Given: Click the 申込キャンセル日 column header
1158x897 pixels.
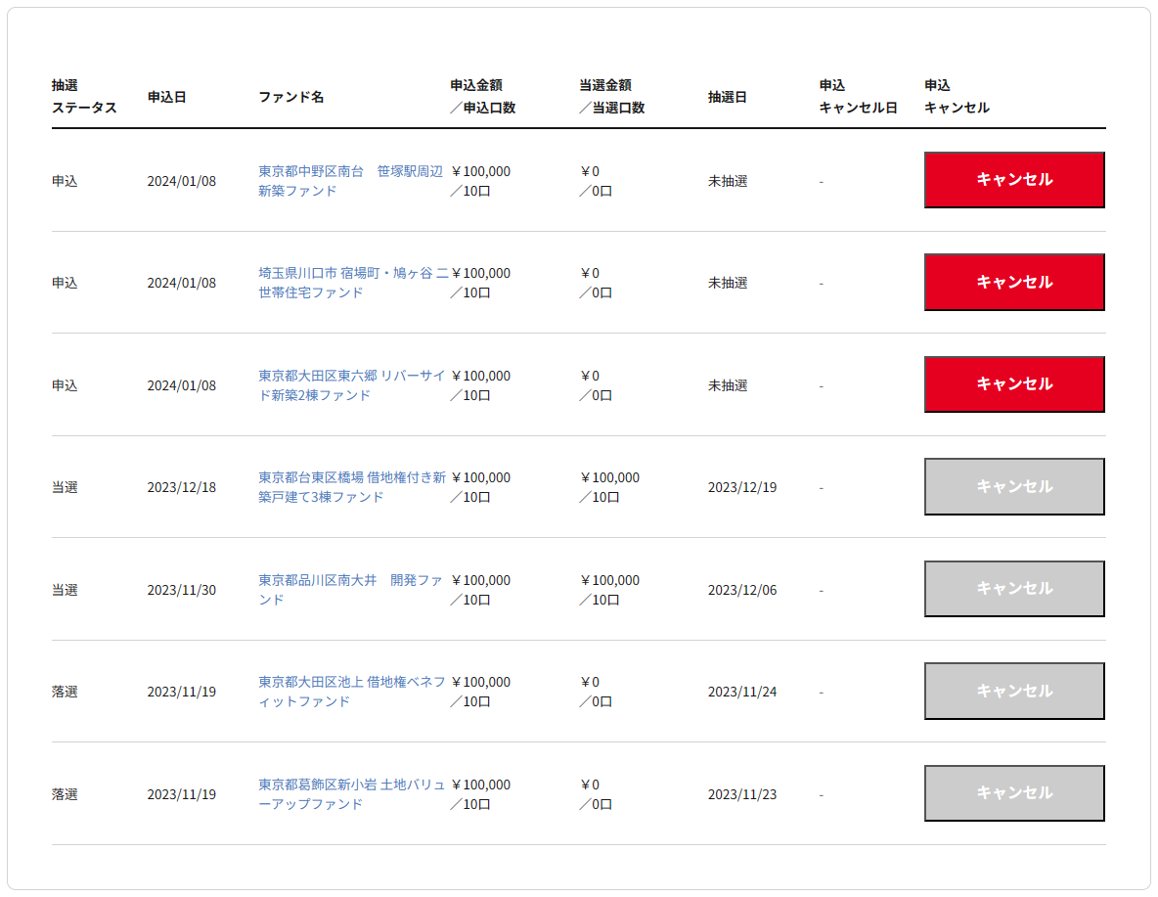Looking at the screenshot, I should [858, 97].
